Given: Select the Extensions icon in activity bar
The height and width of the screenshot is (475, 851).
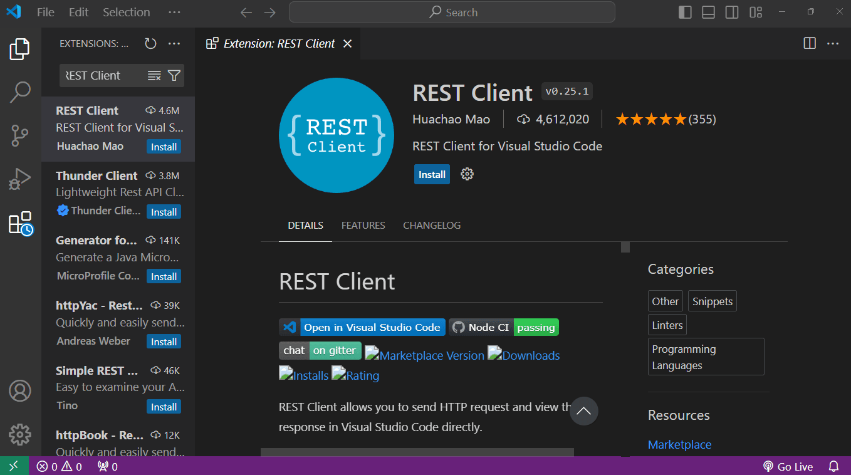Looking at the screenshot, I should tap(19, 222).
